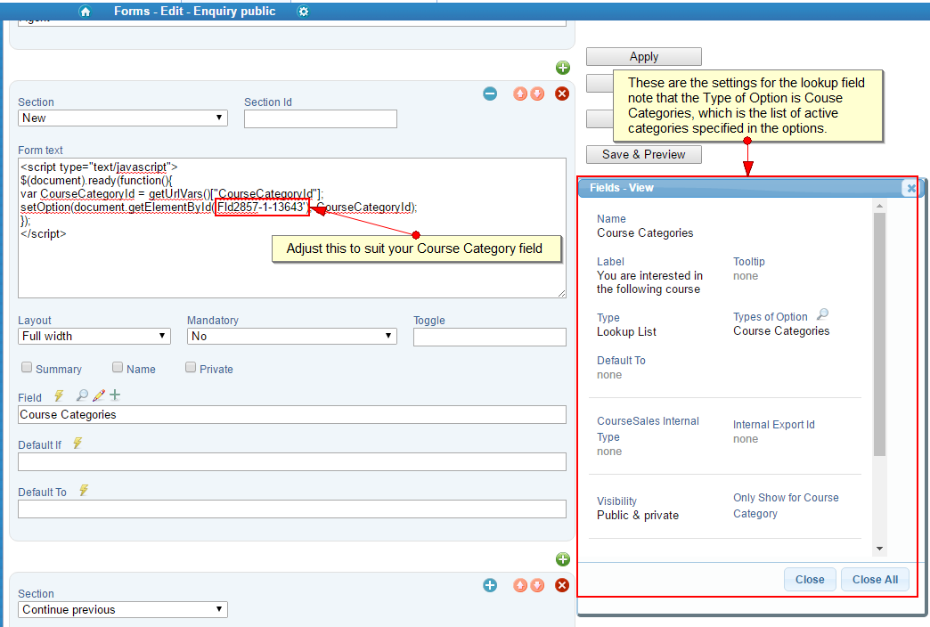Open the Section dropdown showing New

[x=123, y=118]
